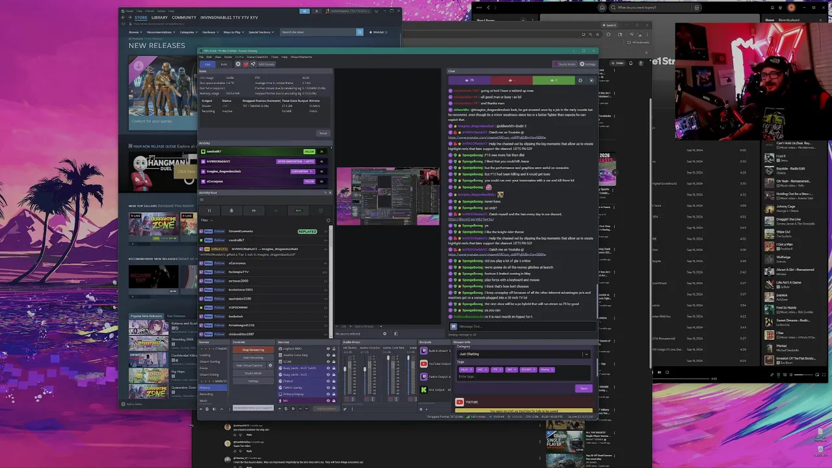832x468 pixels.
Task: Open activity feed settings gear
Action: (328, 220)
